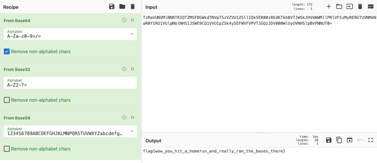
Task: Open the Base58 alphabet dropdown
Action: tap(132, 131)
